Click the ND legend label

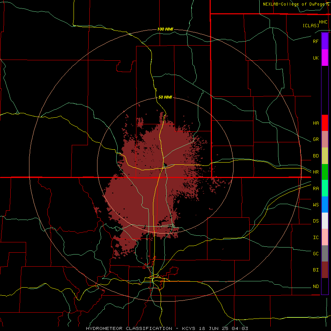click(x=316, y=286)
